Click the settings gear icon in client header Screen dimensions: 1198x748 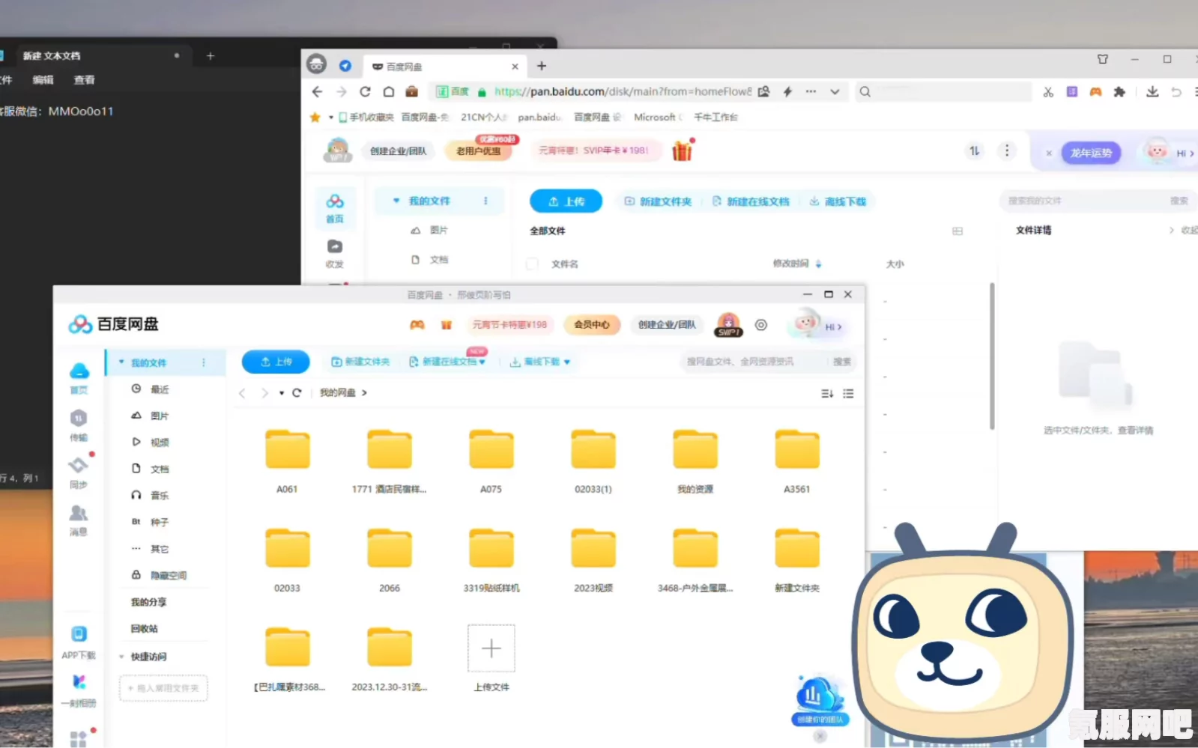tap(761, 325)
